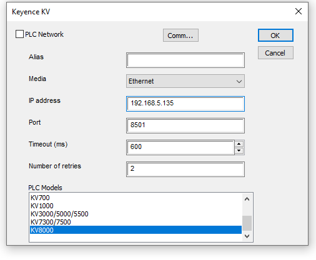Click the Port 8501 field
316x260 pixels.
[185, 125]
